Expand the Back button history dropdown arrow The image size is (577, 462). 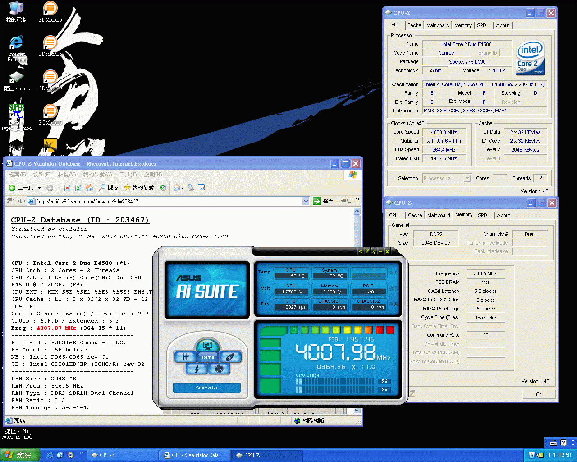tap(40, 188)
